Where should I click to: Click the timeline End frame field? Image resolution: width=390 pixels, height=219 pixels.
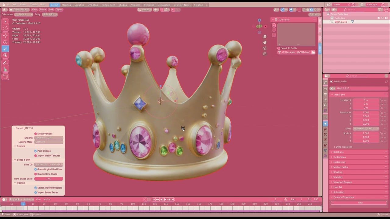[x=313, y=199]
